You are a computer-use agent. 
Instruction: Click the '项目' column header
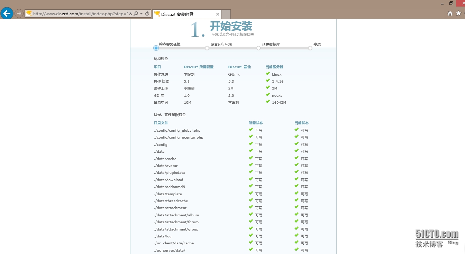(157, 67)
